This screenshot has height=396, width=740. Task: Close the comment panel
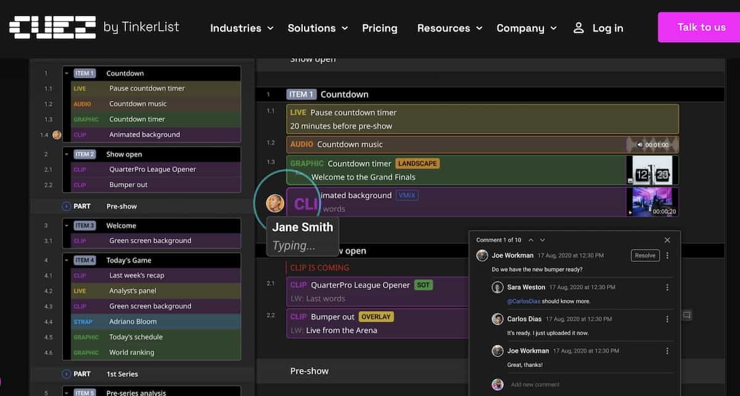[667, 240]
